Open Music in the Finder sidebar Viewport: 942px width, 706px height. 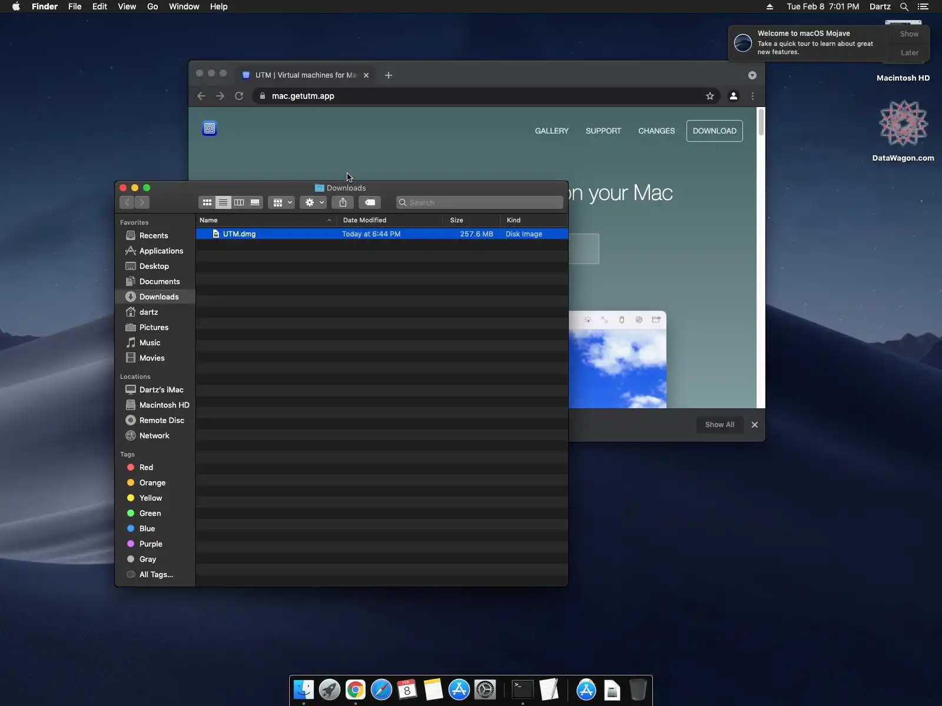point(154,342)
